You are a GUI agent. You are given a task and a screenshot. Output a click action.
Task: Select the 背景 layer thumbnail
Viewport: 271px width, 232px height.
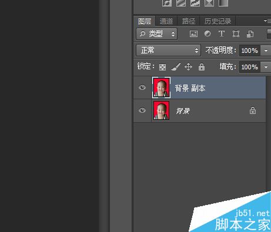[x=161, y=110]
